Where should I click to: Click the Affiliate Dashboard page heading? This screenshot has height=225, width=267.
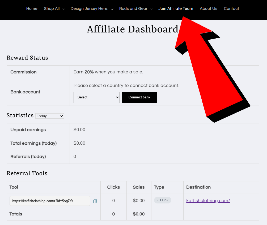(132, 29)
